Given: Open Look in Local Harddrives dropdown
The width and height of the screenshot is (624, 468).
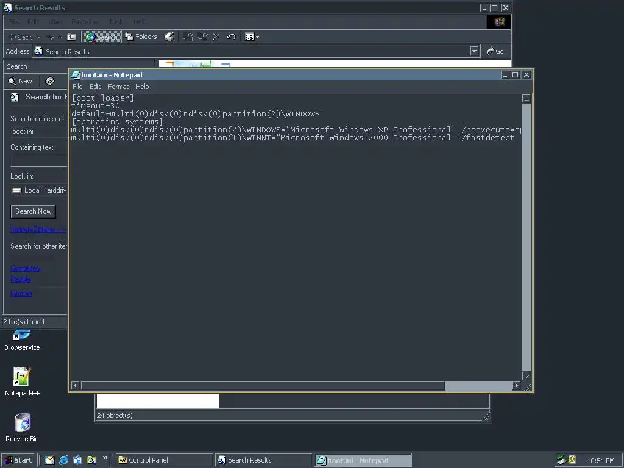Looking at the screenshot, I should point(38,190).
